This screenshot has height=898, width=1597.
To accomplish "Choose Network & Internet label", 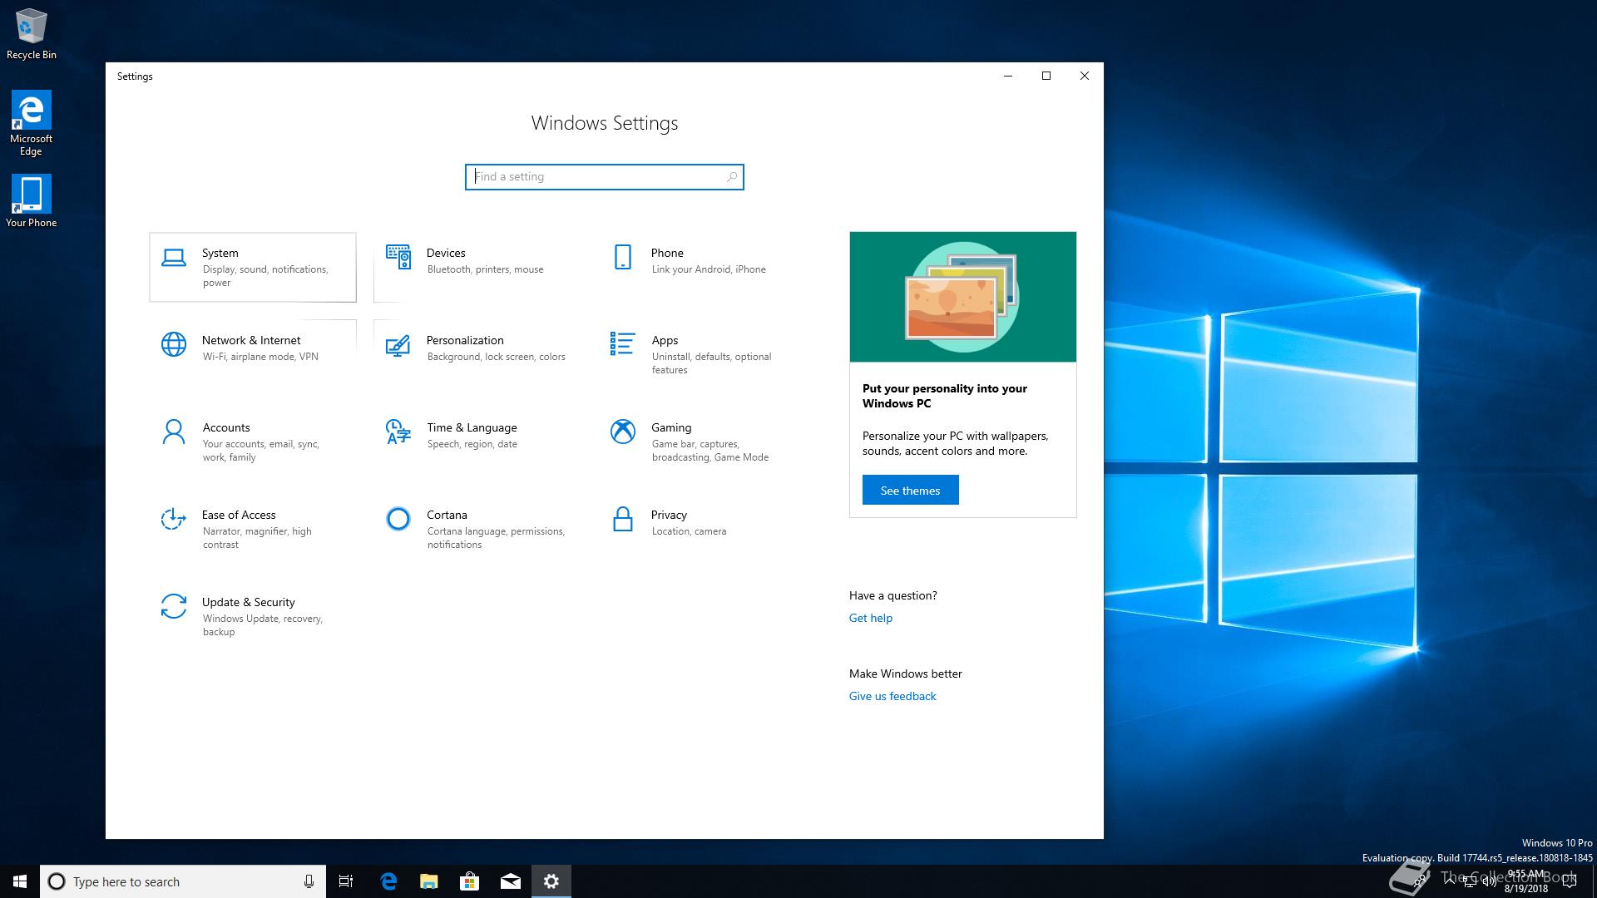I will click(251, 340).
